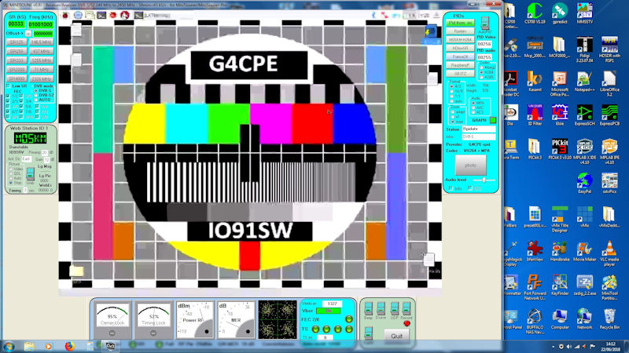
Task: Select the H264 codec radio button
Action: point(482,72)
